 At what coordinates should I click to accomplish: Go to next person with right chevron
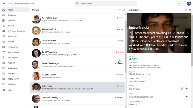(182, 10)
